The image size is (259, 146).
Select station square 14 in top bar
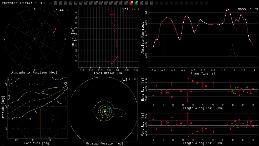[121, 3]
